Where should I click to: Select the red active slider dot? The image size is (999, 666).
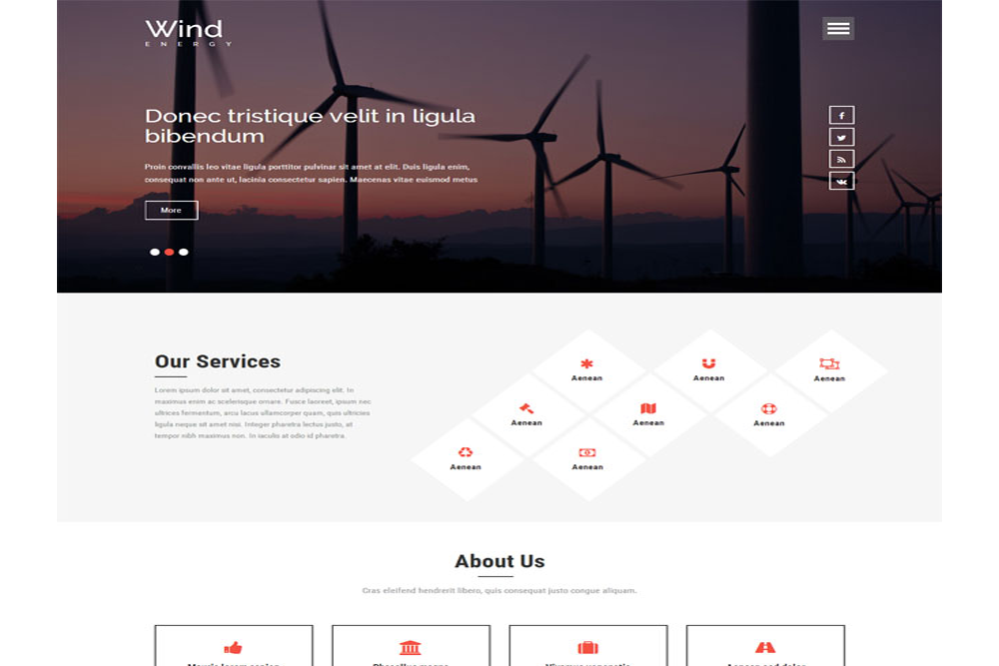click(169, 253)
